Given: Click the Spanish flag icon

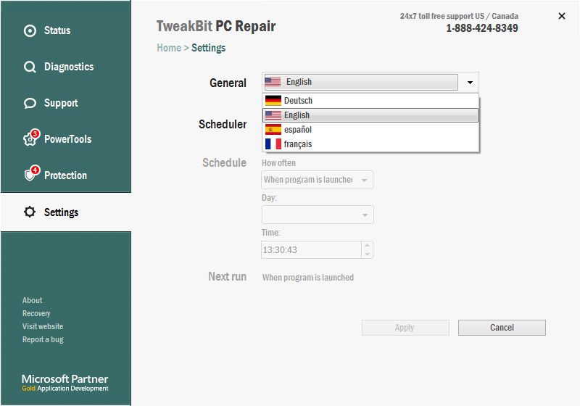Looking at the screenshot, I should tap(273, 130).
